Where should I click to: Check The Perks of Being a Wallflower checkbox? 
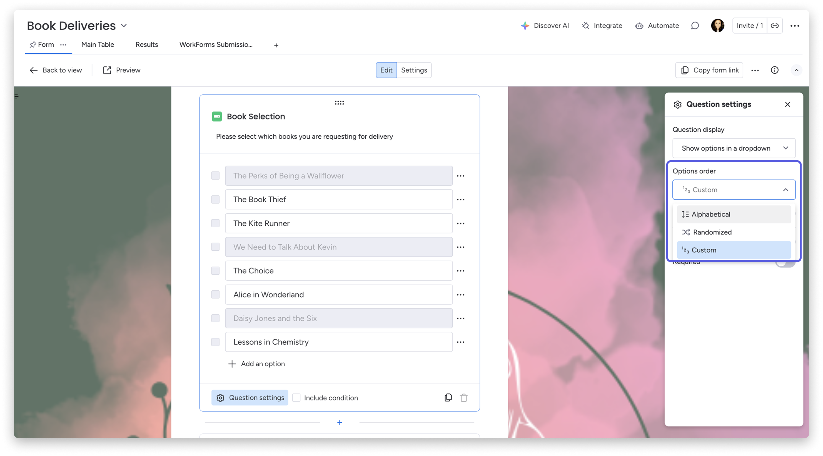[215, 176]
